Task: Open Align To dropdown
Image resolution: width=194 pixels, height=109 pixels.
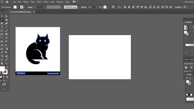Action: pos(119,7)
